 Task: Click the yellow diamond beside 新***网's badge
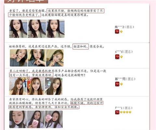pos(122,84)
